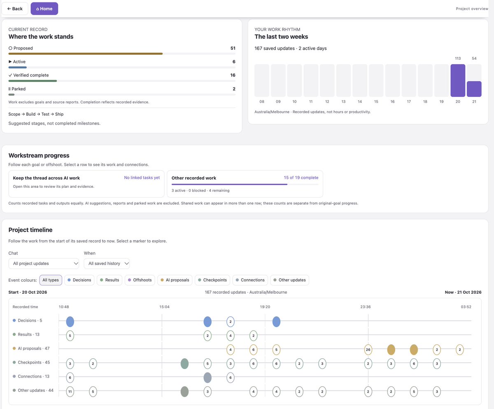Click the Now · 21 Oct 2026 label
494x409 pixels.
(463, 292)
